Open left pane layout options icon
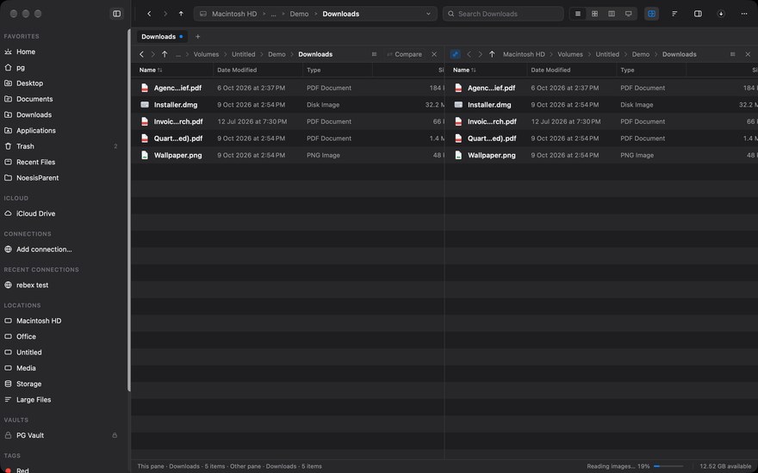This screenshot has height=473, width=758. tap(374, 54)
